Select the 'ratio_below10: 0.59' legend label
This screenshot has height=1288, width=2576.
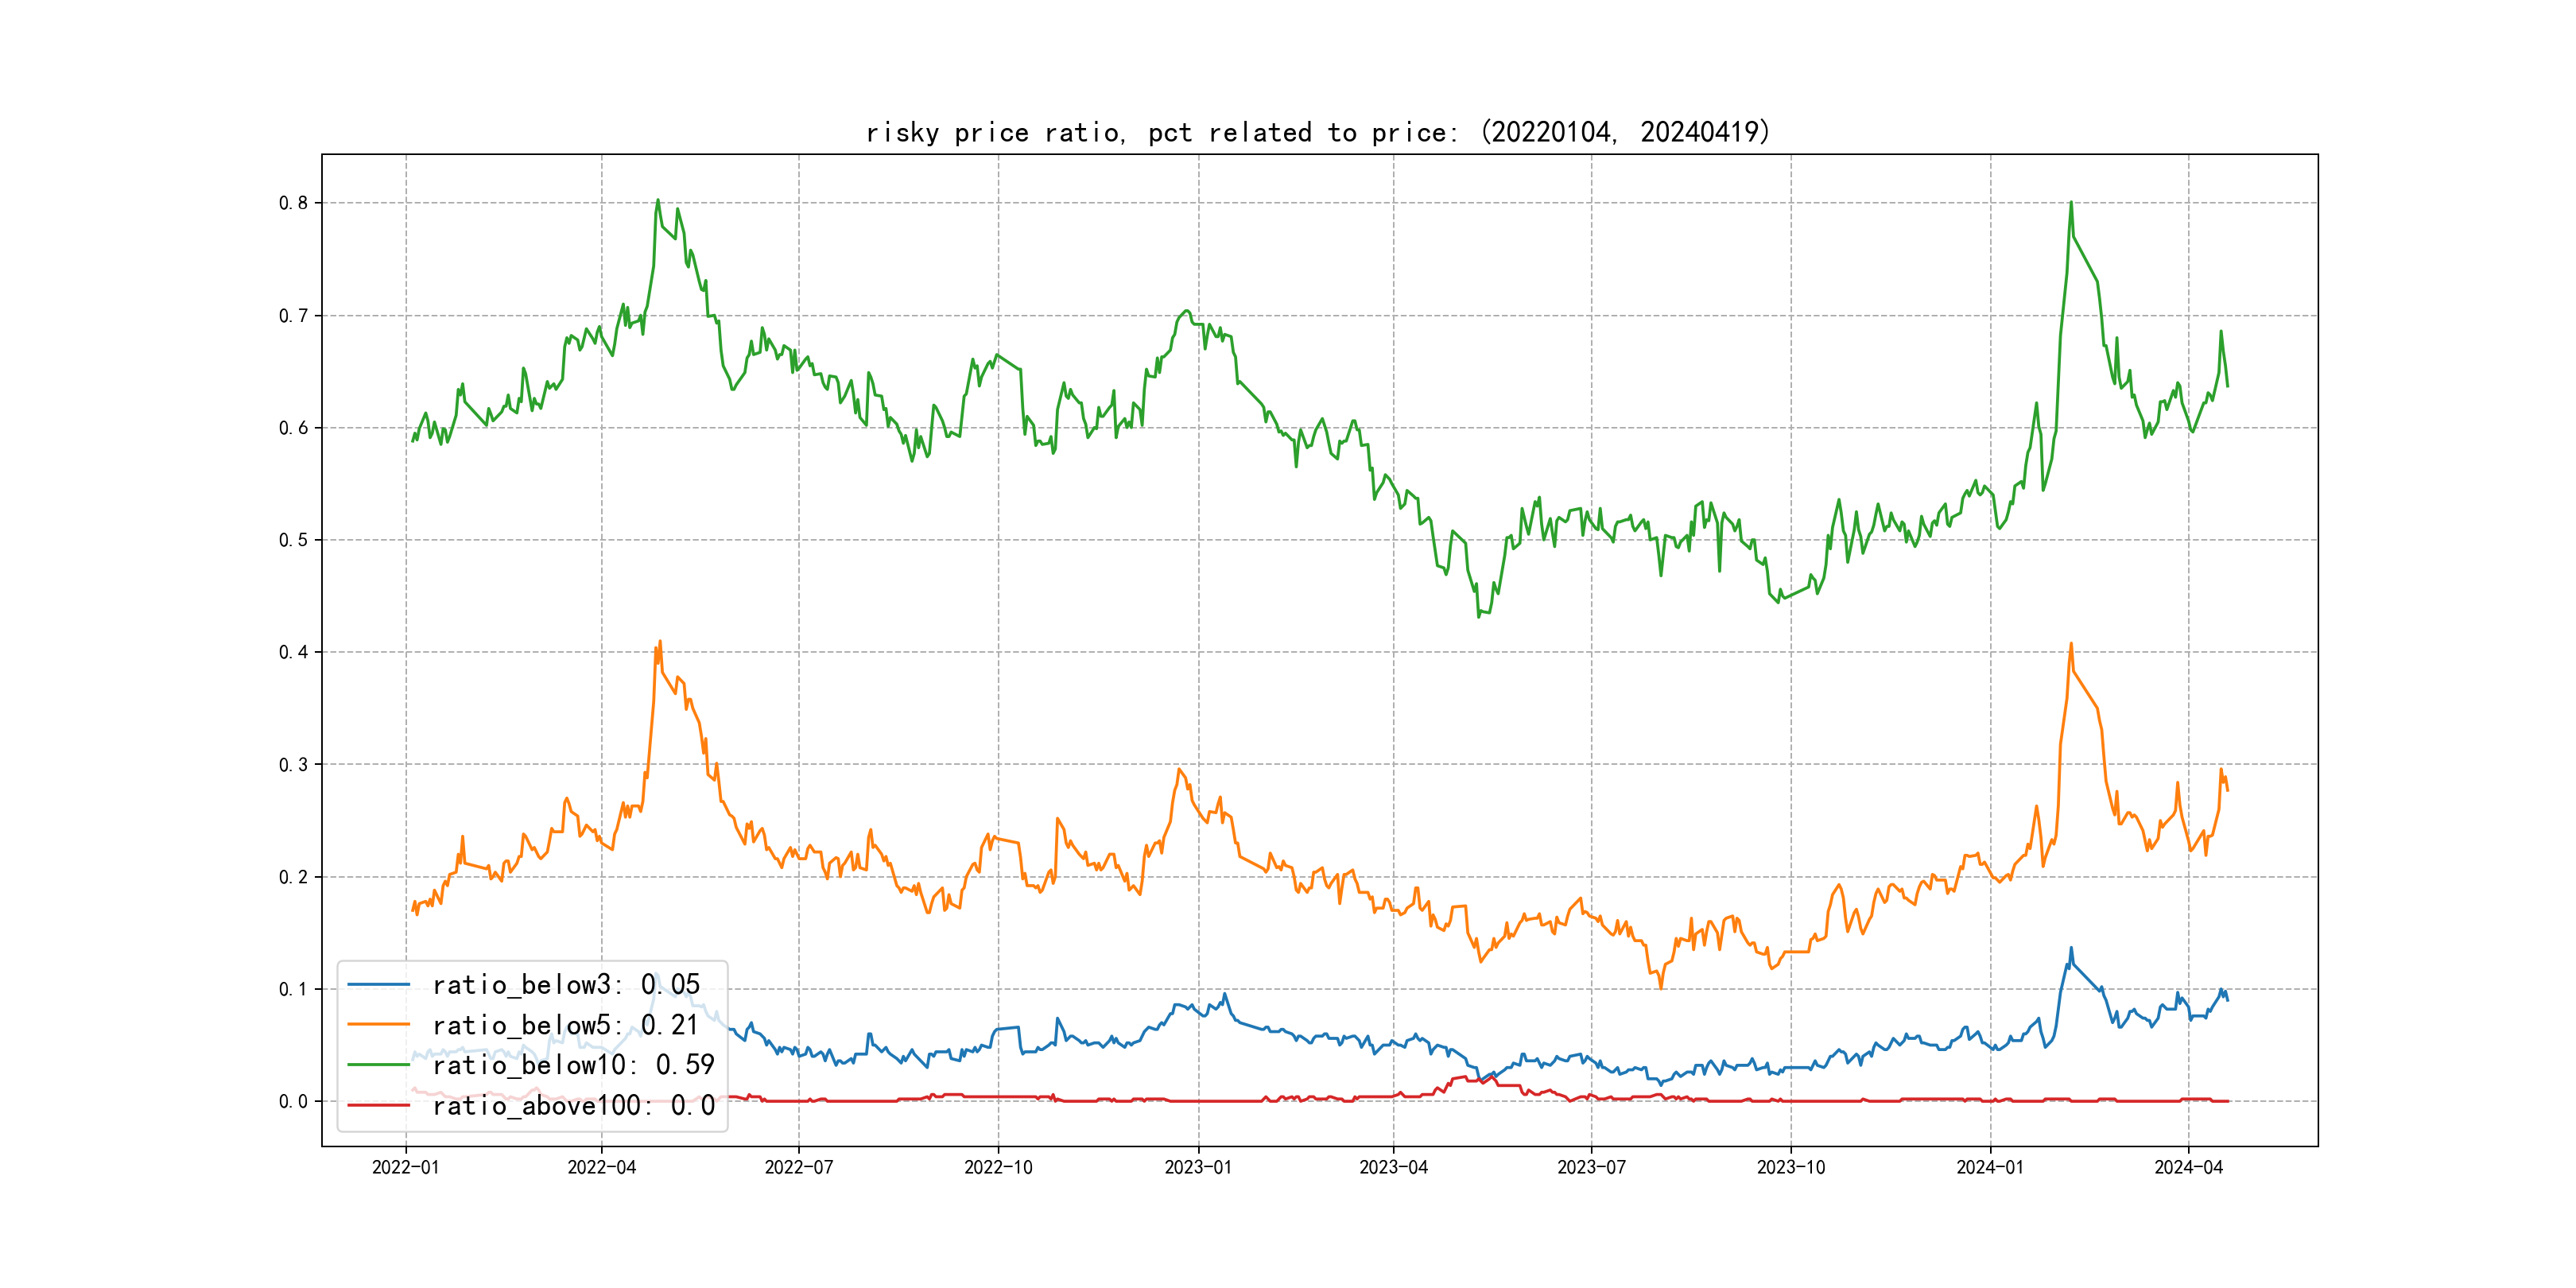click(573, 1065)
